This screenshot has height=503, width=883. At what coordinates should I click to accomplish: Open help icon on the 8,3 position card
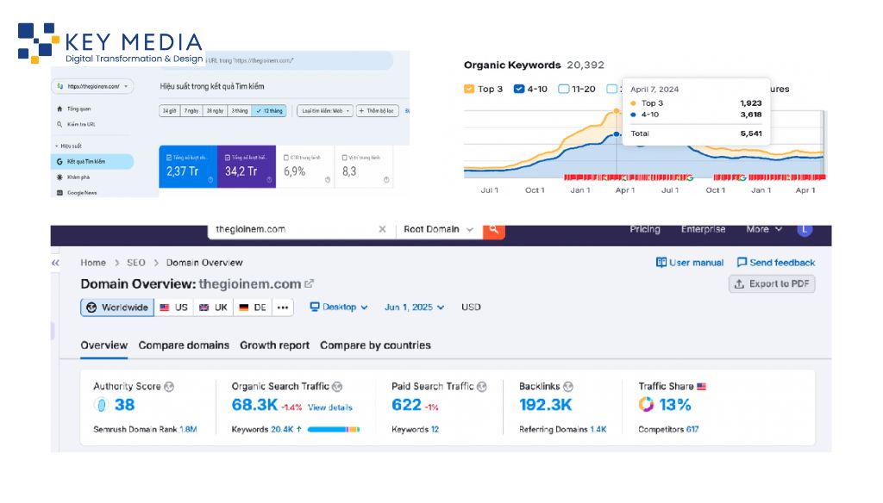point(386,180)
